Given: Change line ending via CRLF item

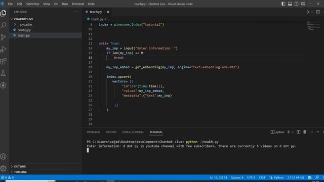Looking at the screenshot, I should click(x=262, y=177).
